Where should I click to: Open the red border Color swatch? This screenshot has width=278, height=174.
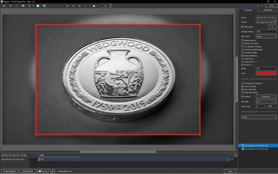pos(266,73)
